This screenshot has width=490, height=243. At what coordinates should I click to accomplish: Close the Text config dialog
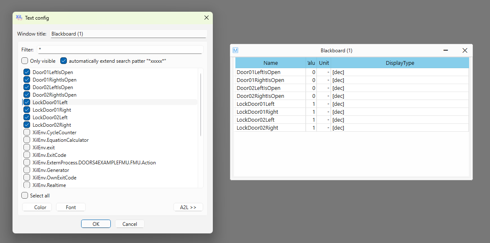[206, 18]
